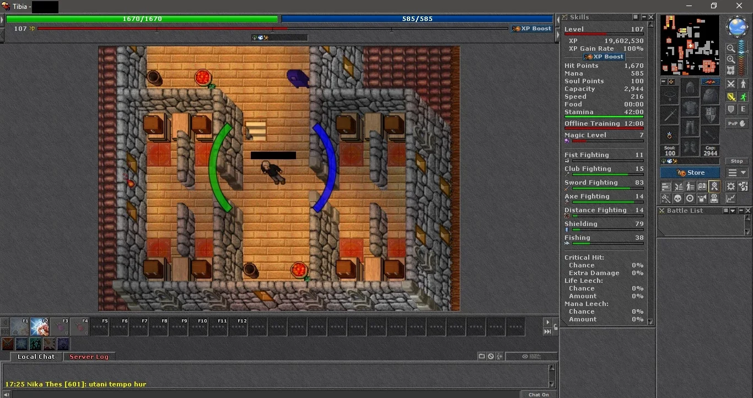Show the next action bar page
Image resolution: width=753 pixels, height=398 pixels.
coord(547,322)
